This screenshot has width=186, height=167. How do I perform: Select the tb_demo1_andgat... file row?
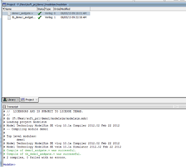point(46,17)
